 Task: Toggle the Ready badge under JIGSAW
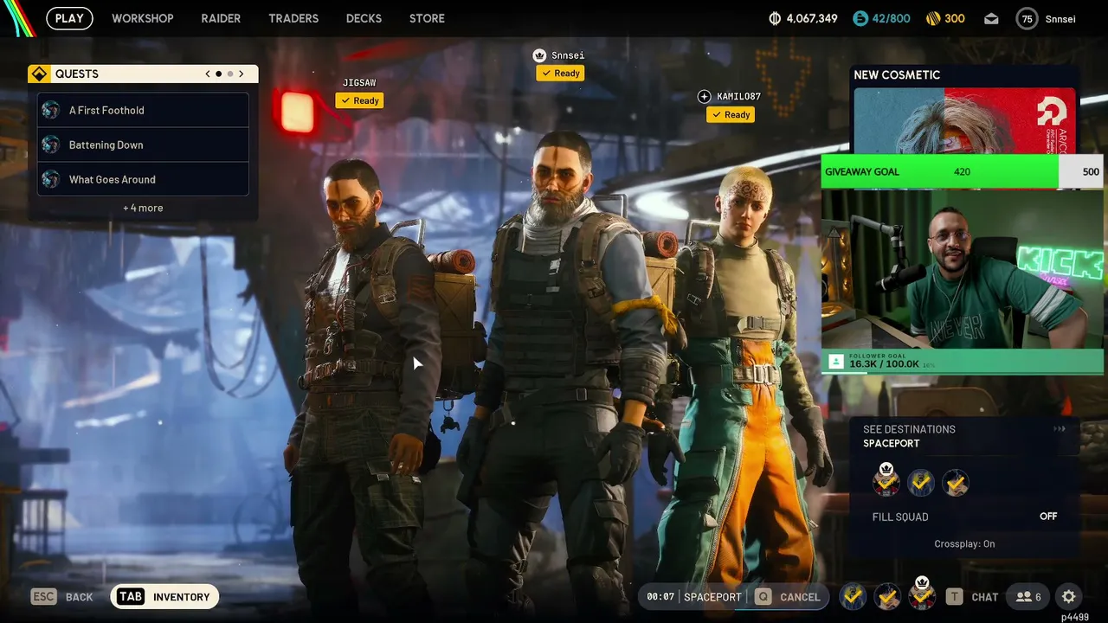pyautogui.click(x=359, y=100)
